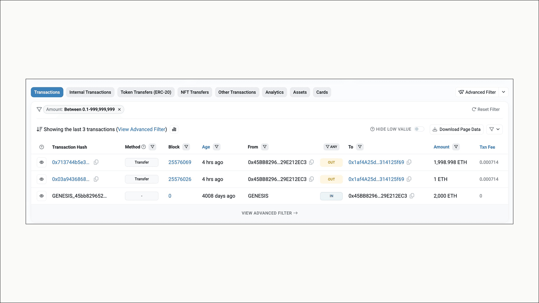Screen dimensions: 539x303
Task: Open Token Transfers (ERC-20) tab
Action: pyautogui.click(x=146, y=92)
